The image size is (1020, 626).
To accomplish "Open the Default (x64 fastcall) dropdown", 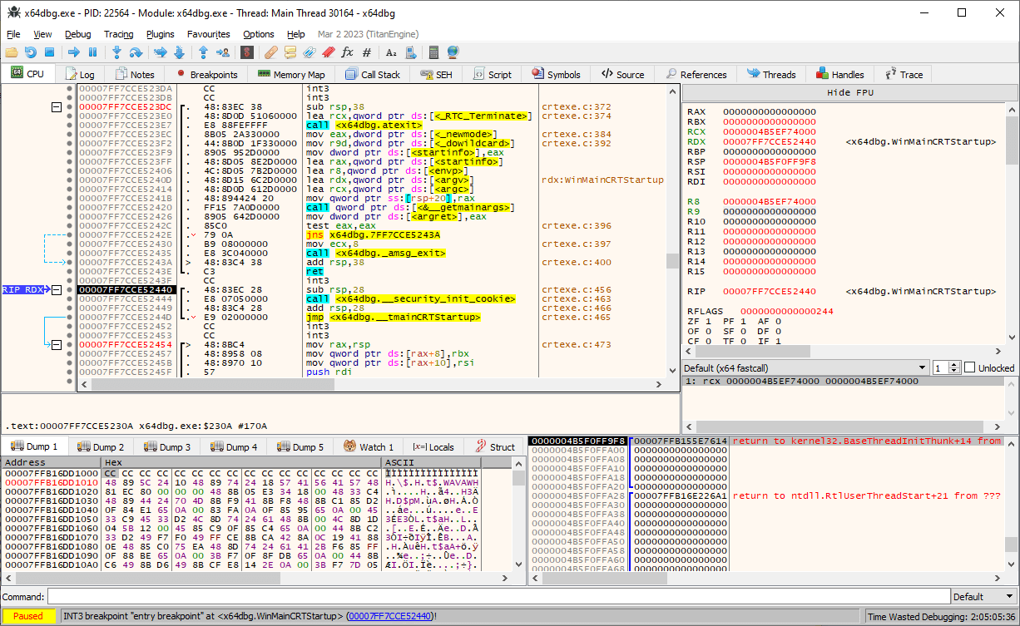I will tap(922, 367).
